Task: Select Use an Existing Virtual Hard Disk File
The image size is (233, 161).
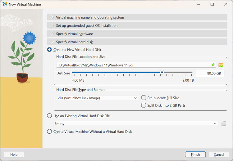Action: coord(49,116)
